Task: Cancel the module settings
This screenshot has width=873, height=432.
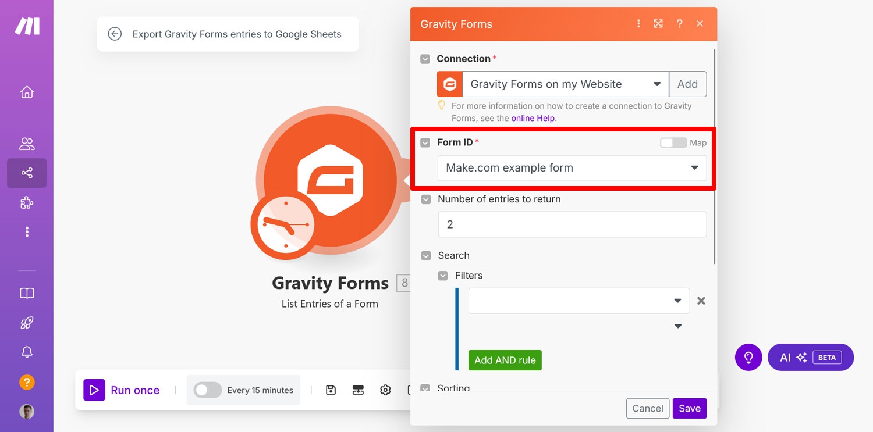Action: [x=648, y=408]
